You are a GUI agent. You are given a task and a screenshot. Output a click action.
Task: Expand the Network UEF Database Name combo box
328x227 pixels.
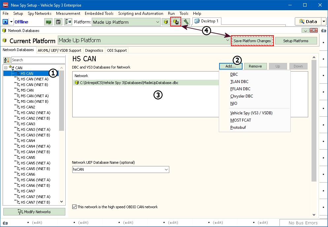pos(166,169)
